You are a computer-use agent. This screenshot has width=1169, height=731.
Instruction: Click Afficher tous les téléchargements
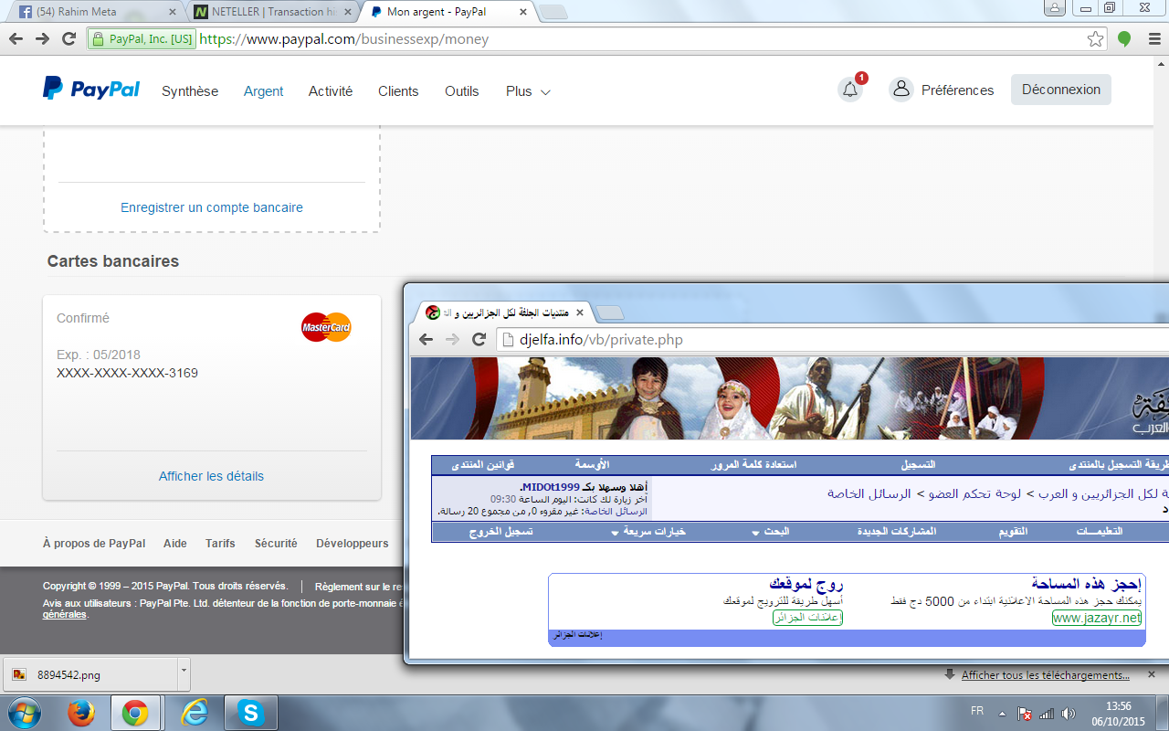click(1045, 675)
